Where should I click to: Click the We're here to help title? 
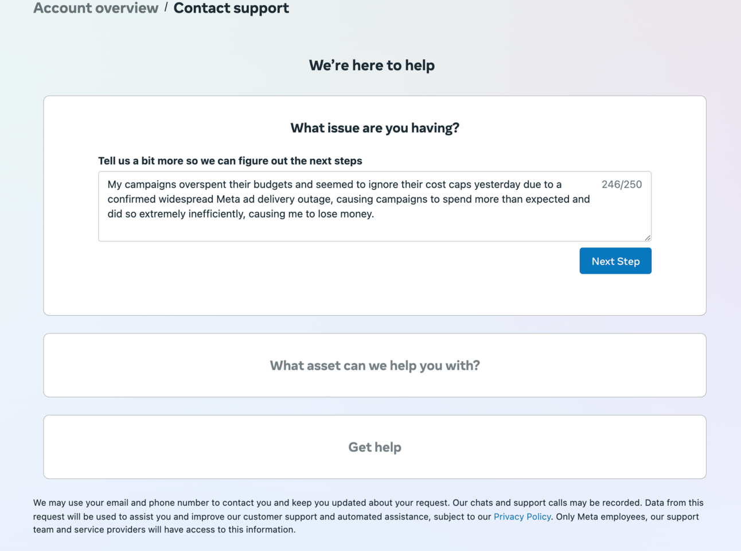tap(372, 65)
